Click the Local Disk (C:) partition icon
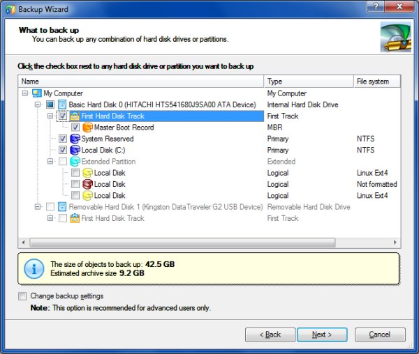 click(x=75, y=150)
